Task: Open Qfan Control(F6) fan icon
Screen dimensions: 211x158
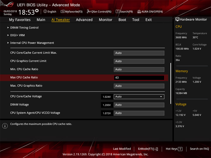Action: click(x=89, y=11)
